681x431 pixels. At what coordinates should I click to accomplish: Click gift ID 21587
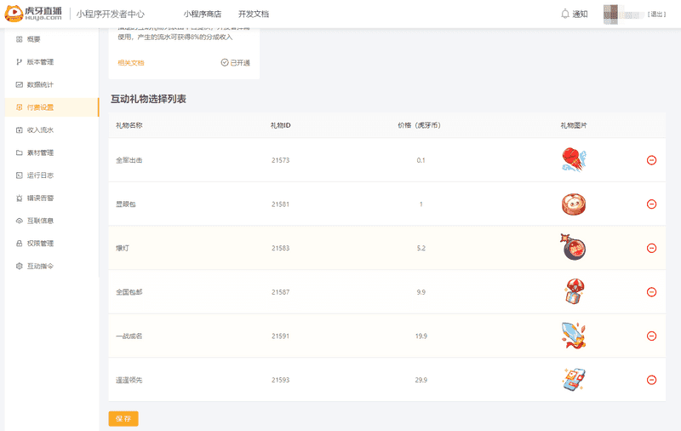point(281,292)
